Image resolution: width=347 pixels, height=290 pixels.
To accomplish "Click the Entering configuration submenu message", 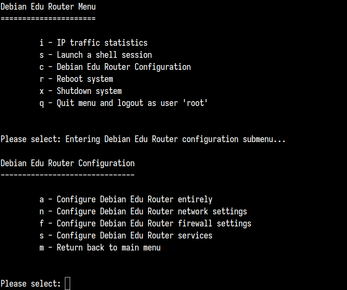I will coord(175,139).
